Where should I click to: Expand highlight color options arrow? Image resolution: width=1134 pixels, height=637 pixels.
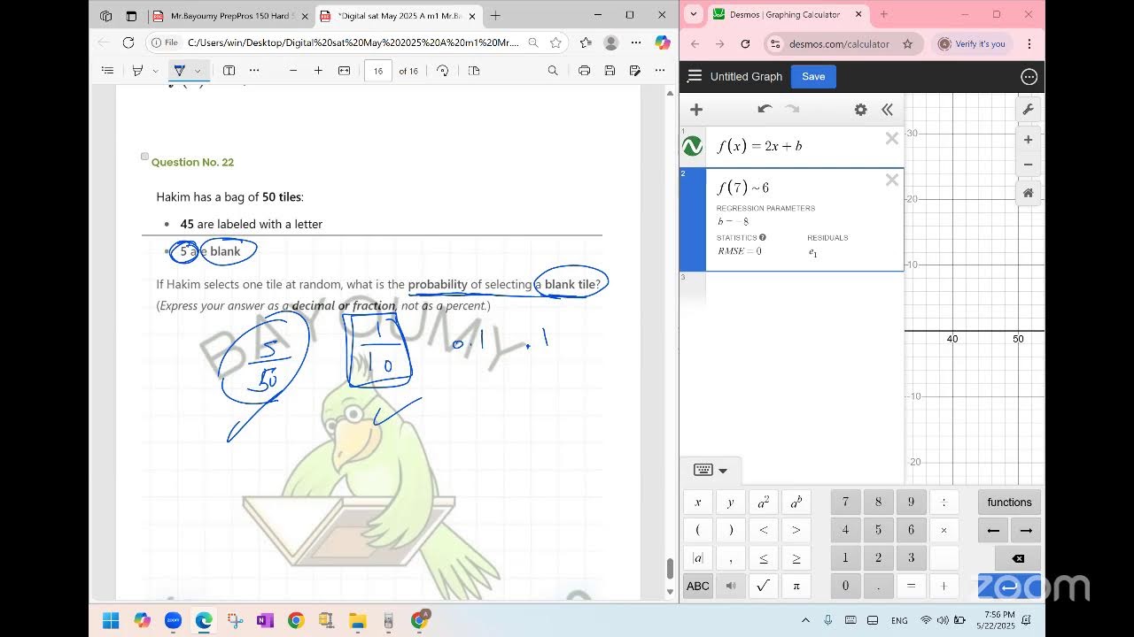pos(155,71)
